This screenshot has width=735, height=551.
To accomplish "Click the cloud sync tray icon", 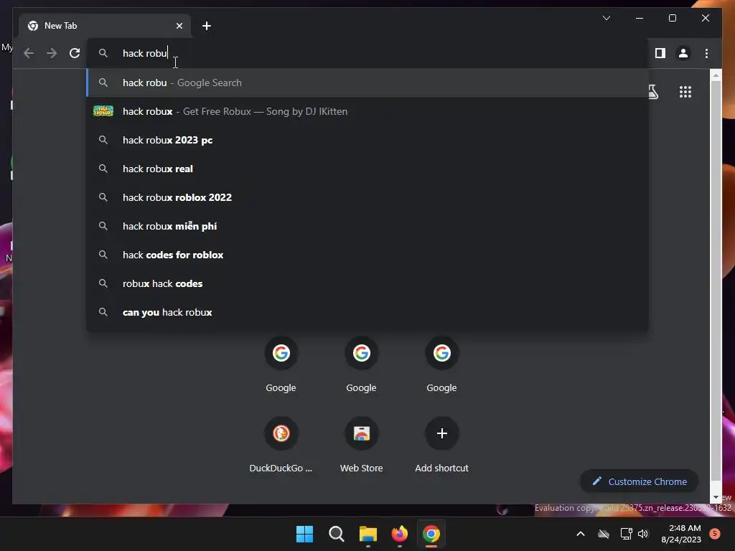I will (x=604, y=534).
